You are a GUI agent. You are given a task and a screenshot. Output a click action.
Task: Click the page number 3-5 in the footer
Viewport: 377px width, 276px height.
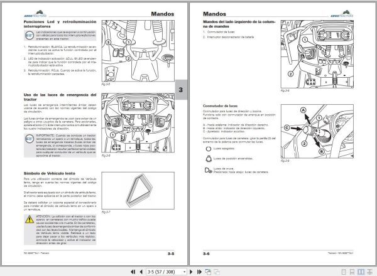[171, 253]
